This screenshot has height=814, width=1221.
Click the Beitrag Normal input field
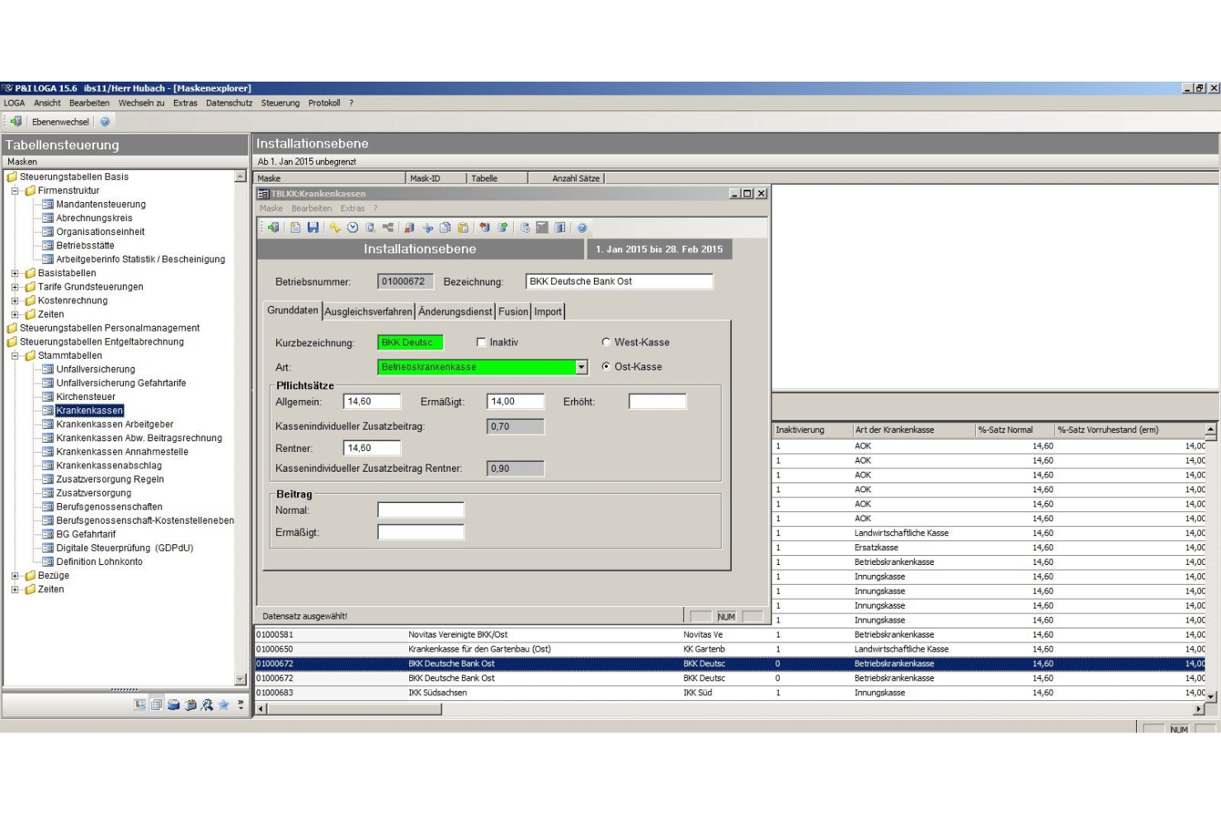point(421,511)
